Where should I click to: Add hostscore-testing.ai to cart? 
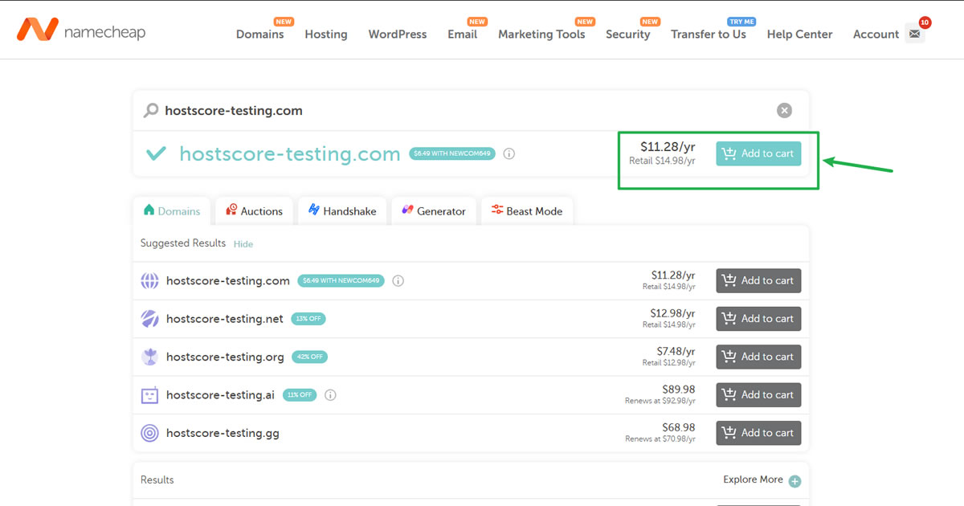pyautogui.click(x=758, y=395)
